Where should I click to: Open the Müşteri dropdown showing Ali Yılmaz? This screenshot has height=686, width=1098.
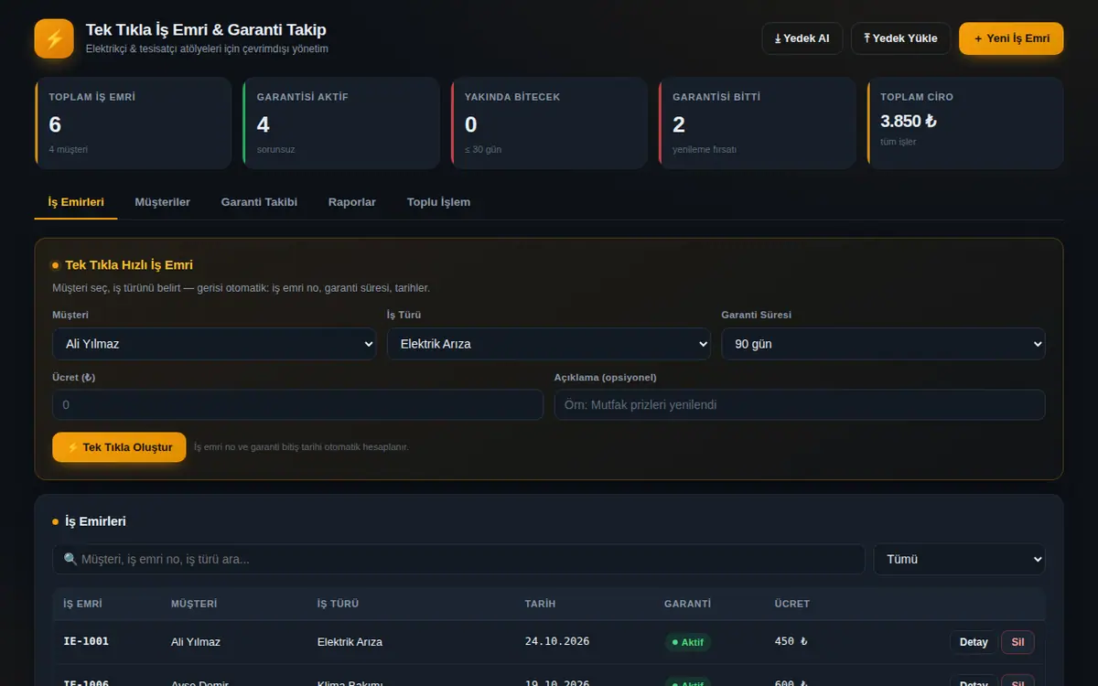tap(214, 344)
